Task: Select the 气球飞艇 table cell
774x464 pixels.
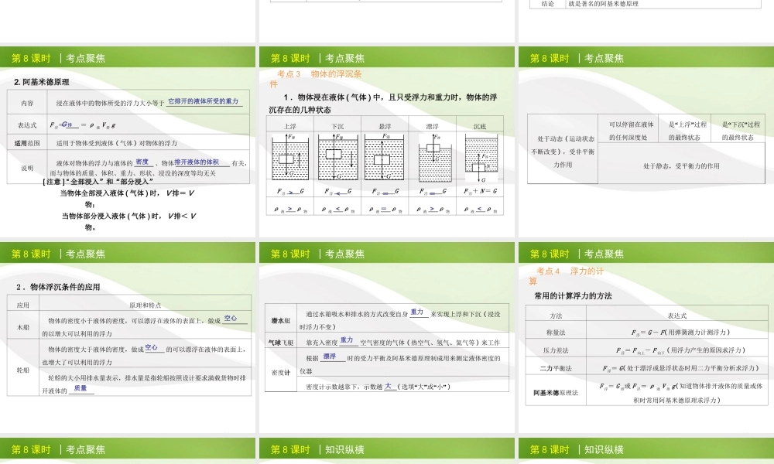Action: [x=282, y=342]
